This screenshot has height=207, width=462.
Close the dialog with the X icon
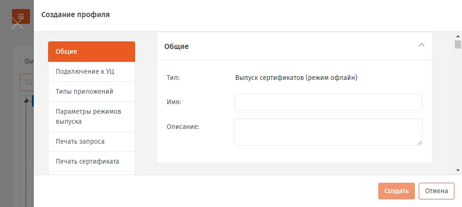pyautogui.click(x=18, y=24)
